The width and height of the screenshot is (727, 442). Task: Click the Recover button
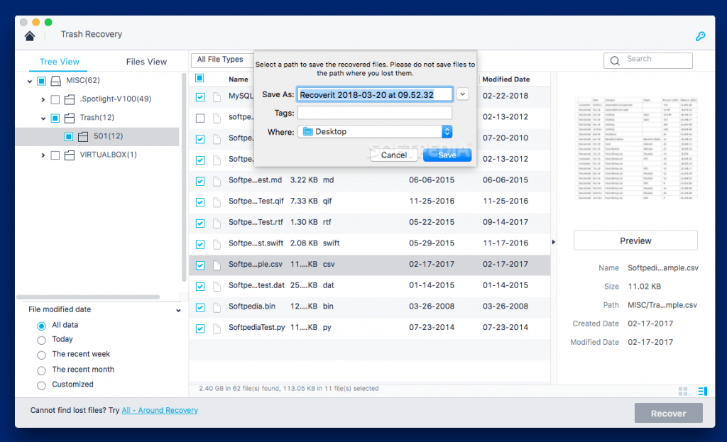(669, 414)
